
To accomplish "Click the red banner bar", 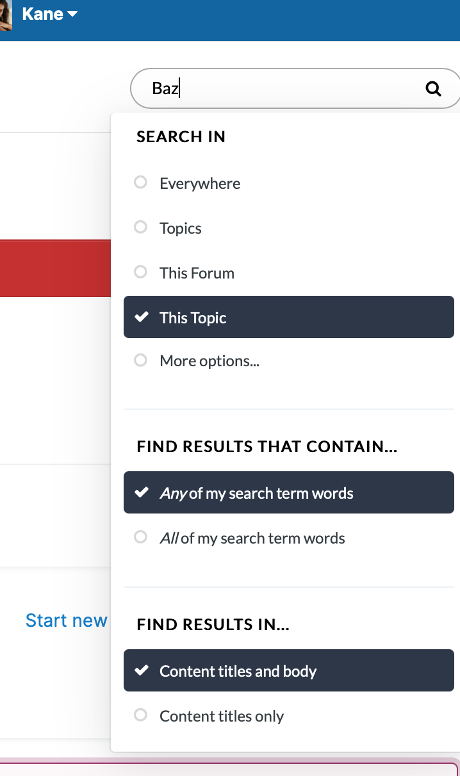I will [x=55, y=268].
